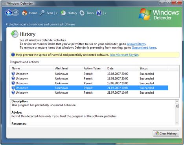Expand the Scan options dropdown arrow
The width and height of the screenshot is (184, 145).
tap(57, 13)
